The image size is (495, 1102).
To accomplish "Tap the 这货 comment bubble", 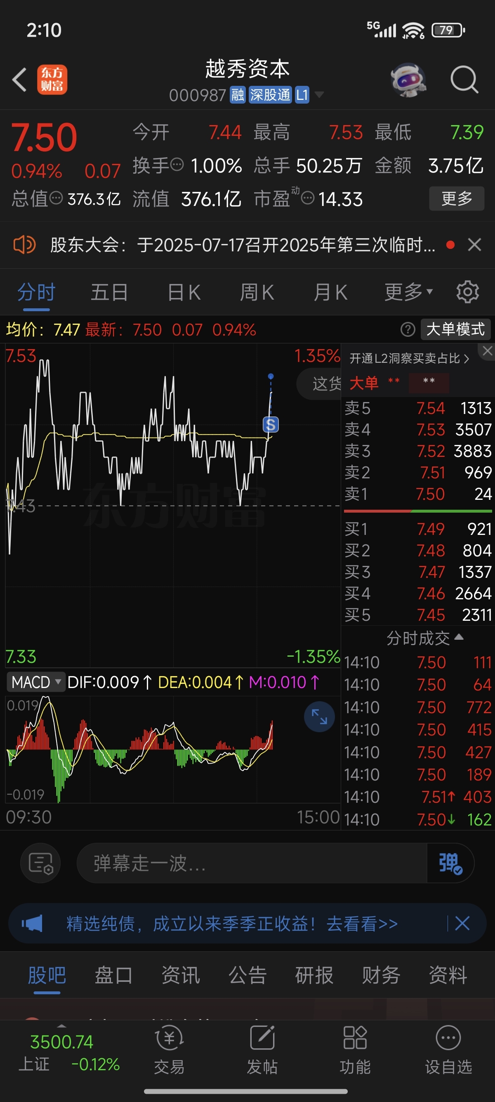I will pos(319,384).
